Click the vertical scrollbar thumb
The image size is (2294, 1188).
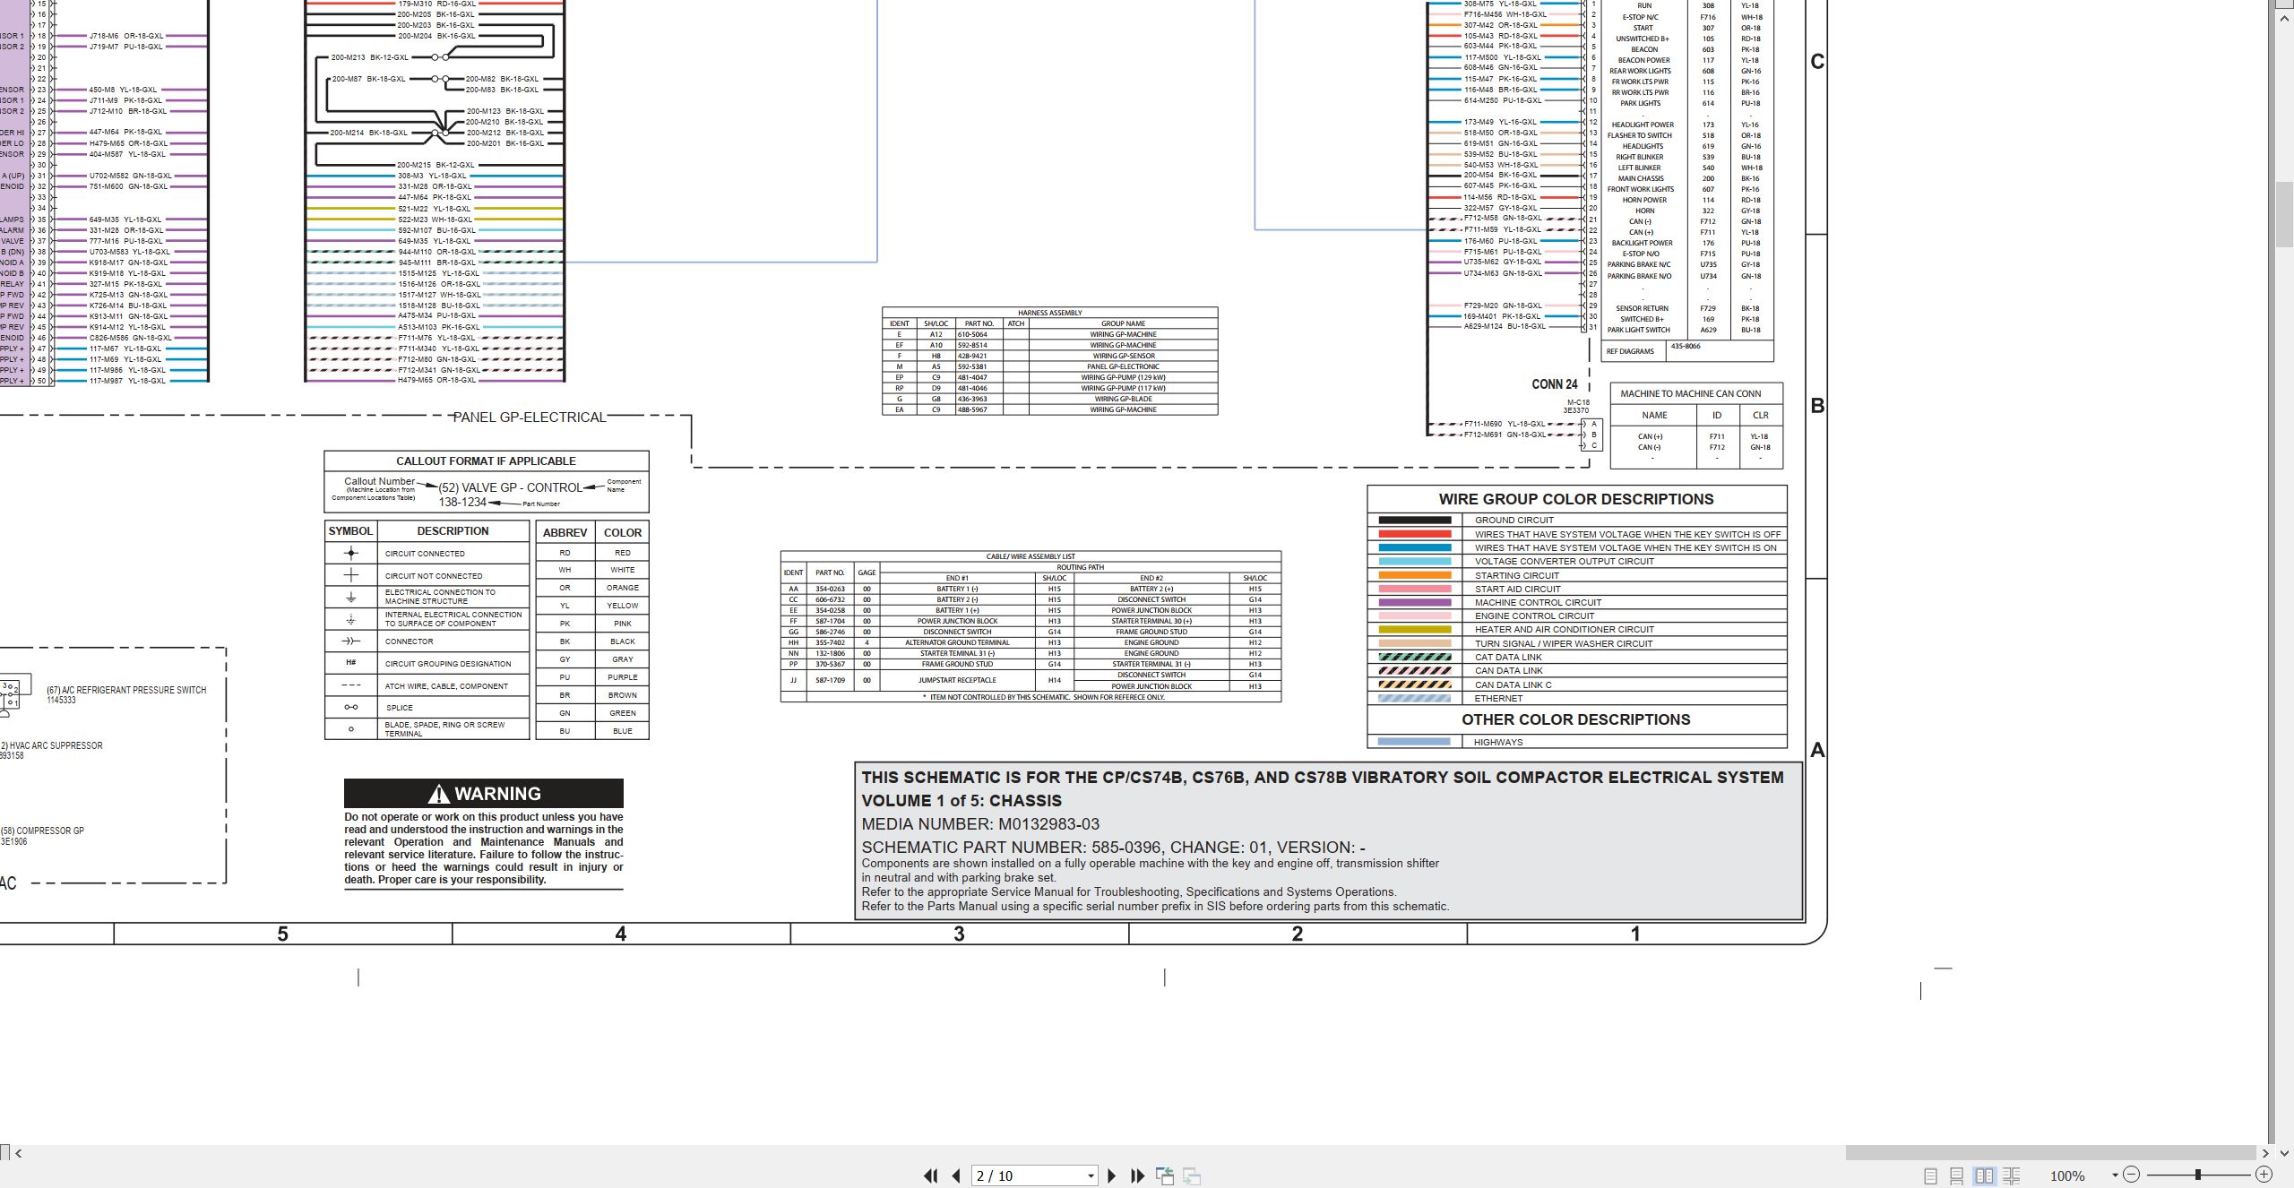(x=2284, y=214)
